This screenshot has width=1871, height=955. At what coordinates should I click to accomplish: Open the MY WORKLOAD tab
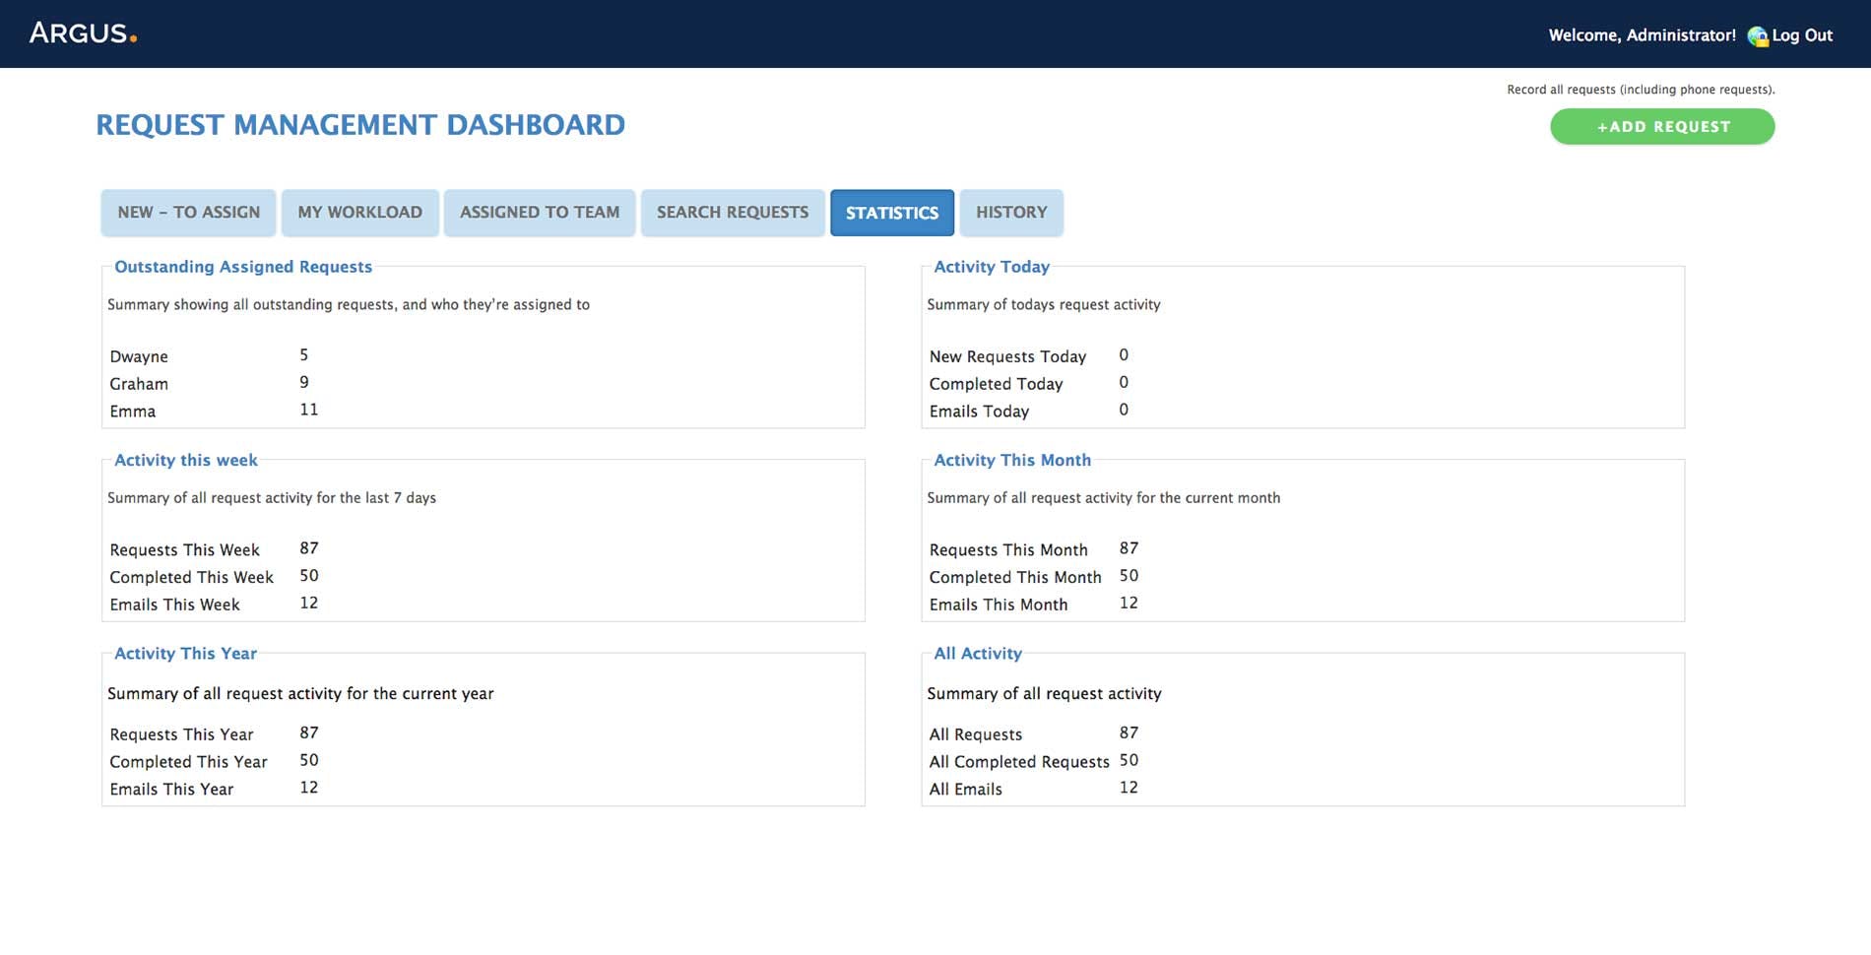[359, 212]
